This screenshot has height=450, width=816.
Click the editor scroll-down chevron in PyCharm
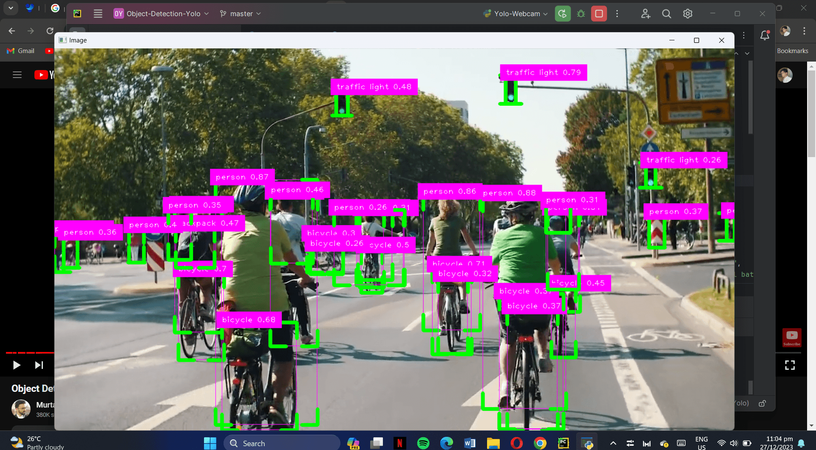click(x=747, y=53)
